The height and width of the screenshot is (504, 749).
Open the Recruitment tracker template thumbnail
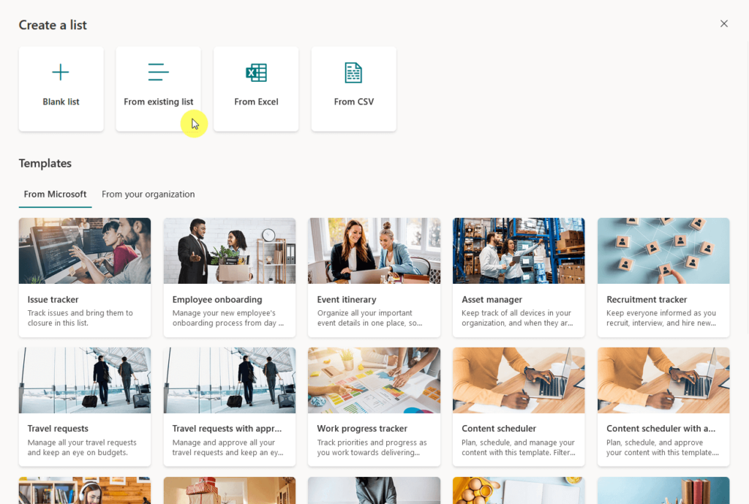click(x=663, y=251)
